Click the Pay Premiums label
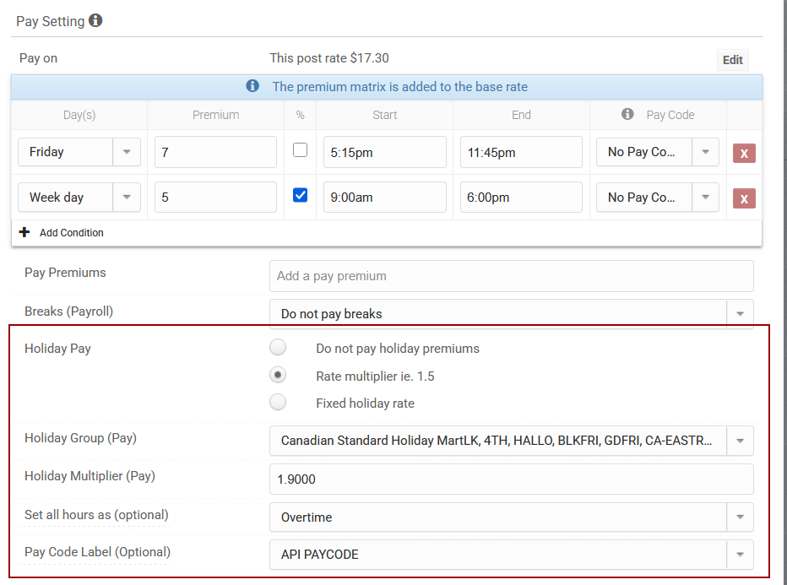 click(x=65, y=273)
